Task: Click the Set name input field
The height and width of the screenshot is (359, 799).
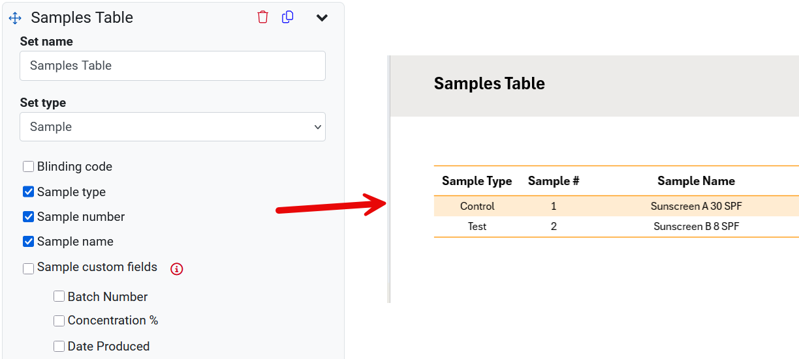Action: click(x=172, y=66)
